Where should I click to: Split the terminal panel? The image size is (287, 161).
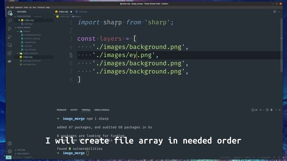pos(267,110)
